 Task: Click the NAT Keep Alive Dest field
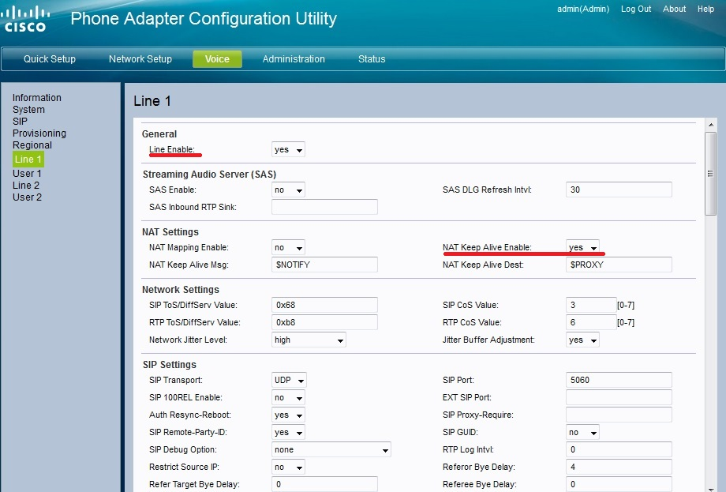(619, 265)
